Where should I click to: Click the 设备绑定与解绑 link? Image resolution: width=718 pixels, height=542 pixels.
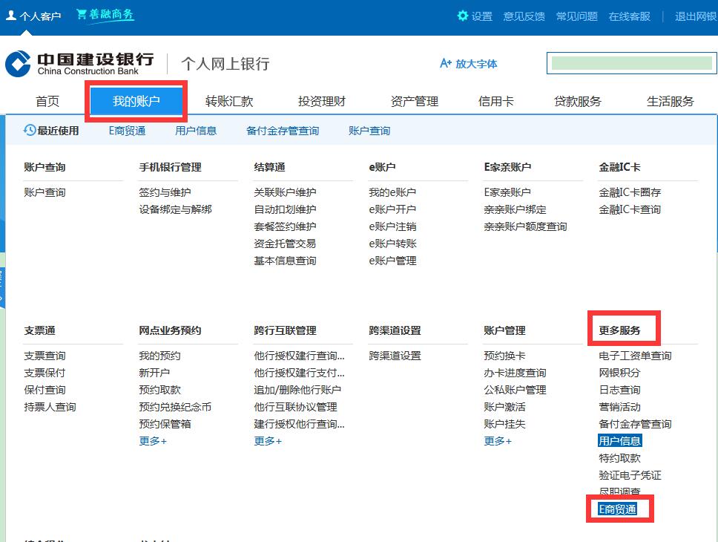pos(175,209)
